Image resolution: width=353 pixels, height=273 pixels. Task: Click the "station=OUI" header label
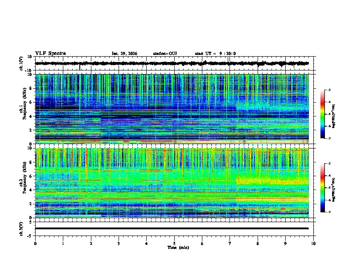pyautogui.click(x=165, y=54)
